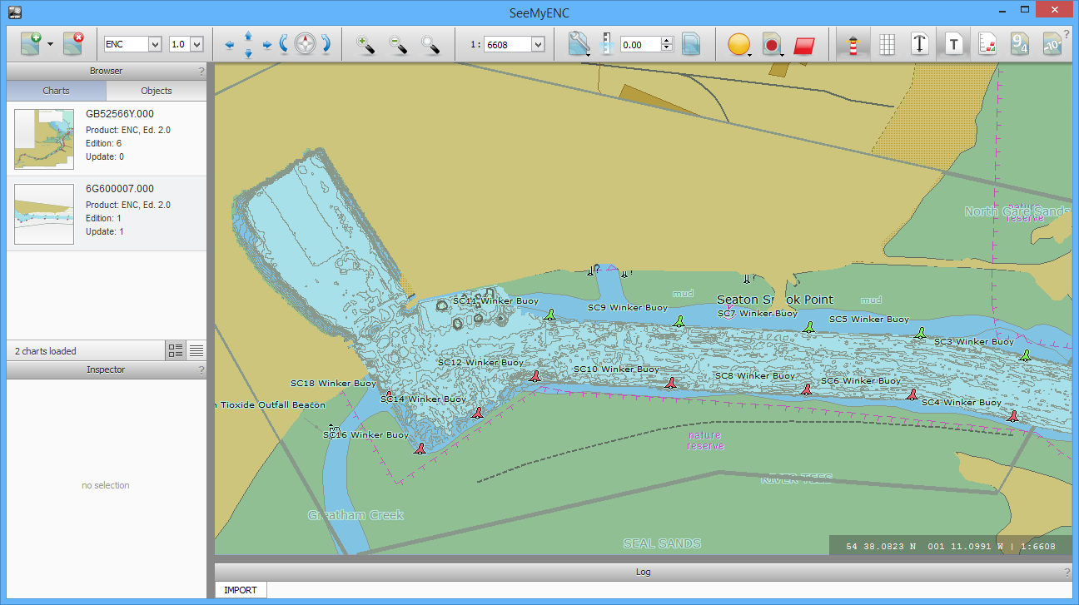Switch to the compact list view
The image size is (1079, 605).
pos(196,350)
